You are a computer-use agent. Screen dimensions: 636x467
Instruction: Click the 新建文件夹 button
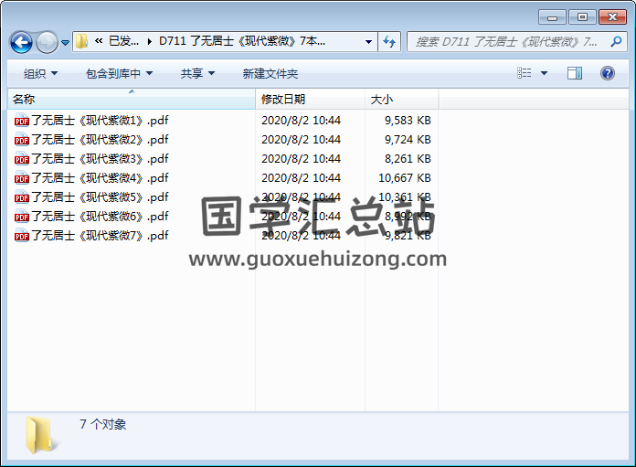point(270,73)
